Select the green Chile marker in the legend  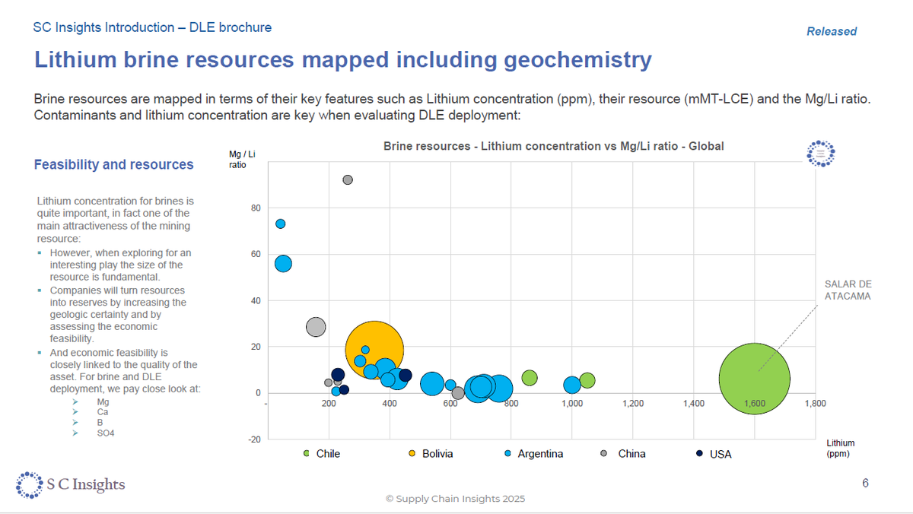click(x=307, y=454)
